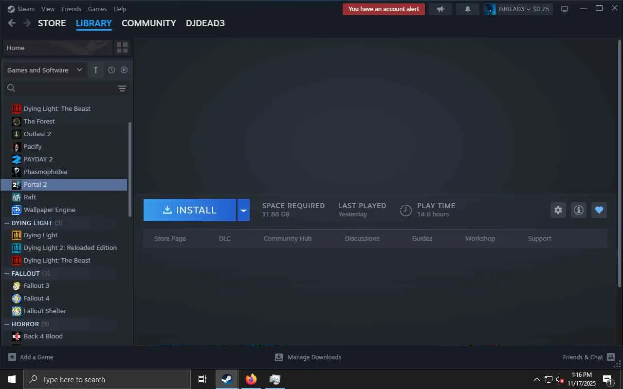Go to the STORE tab
The image size is (623, 389).
coord(52,23)
